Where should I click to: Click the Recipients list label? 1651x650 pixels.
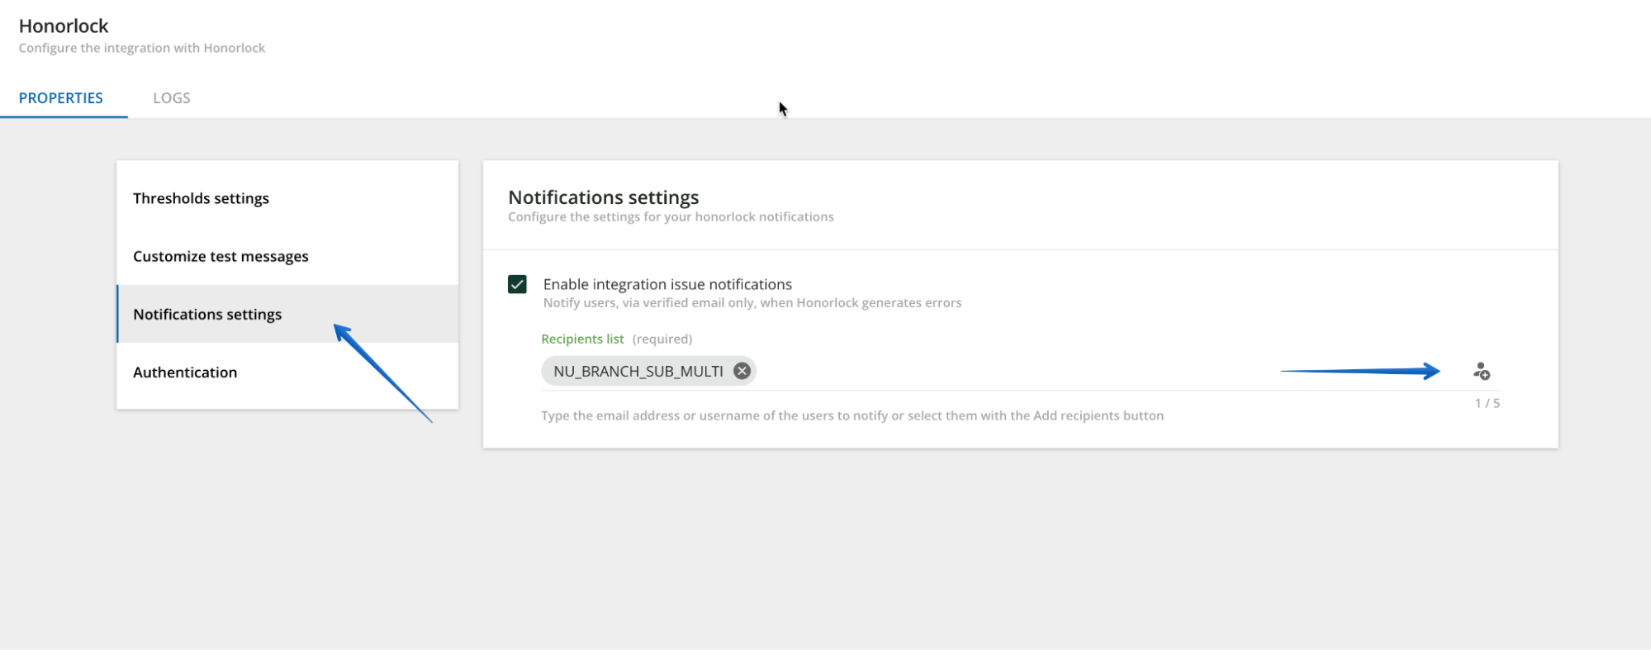582,339
